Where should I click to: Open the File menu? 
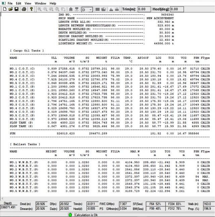click(10, 3)
